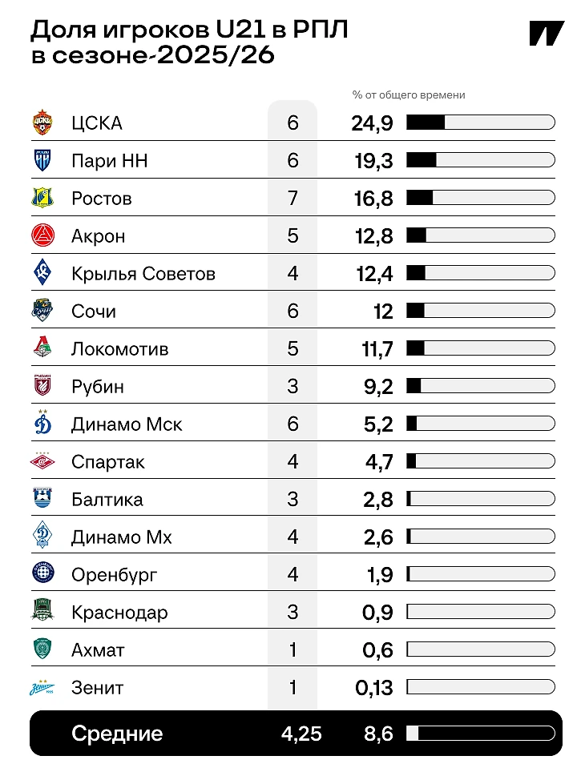Viewport: 585px width, 780px height.
Task: Click the red Akron logo
Action: 42,235
